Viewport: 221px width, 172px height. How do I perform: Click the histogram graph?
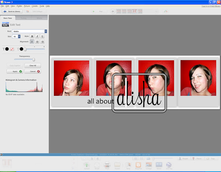[x=24, y=87]
